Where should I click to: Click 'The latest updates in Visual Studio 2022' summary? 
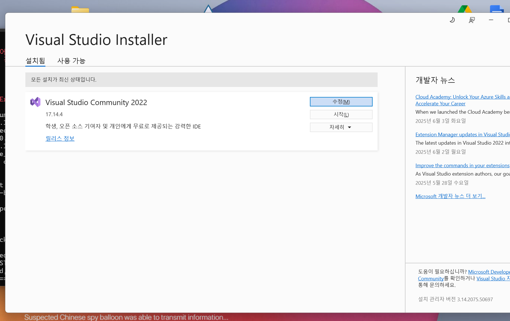[x=463, y=143]
